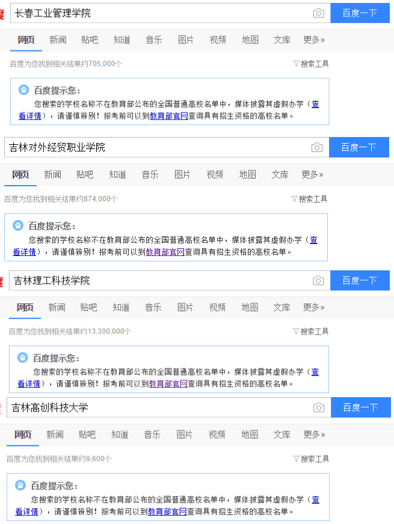Image resolution: width=394 pixels, height=524 pixels.
Task: Switch to 知道 tab under 长春工业管理学院
Action: pos(122,40)
